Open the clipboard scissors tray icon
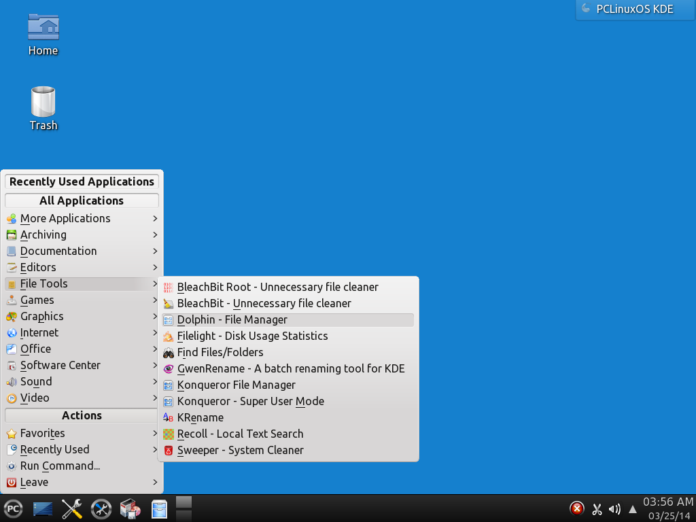696x522 pixels. pyautogui.click(x=597, y=509)
